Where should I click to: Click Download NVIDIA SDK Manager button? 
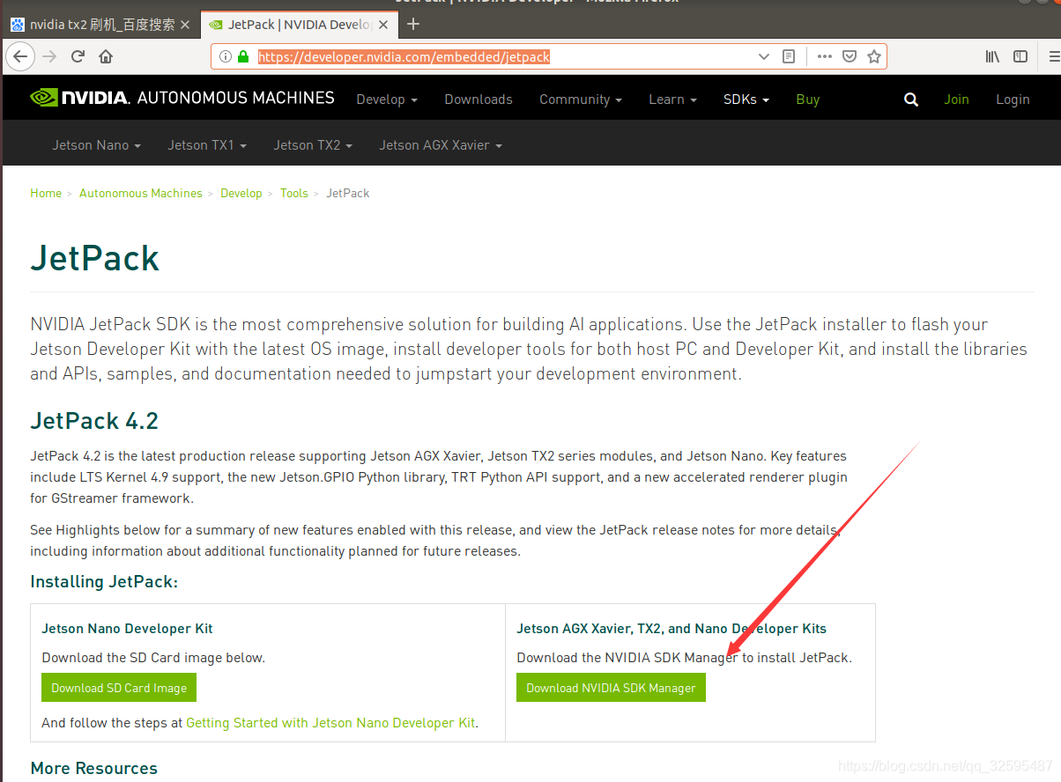(611, 688)
